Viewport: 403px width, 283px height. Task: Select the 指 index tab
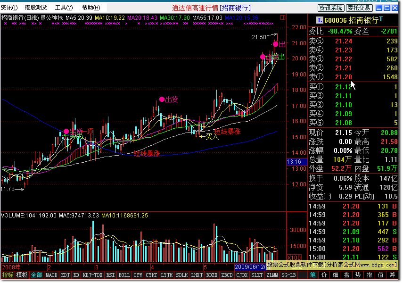370,275
